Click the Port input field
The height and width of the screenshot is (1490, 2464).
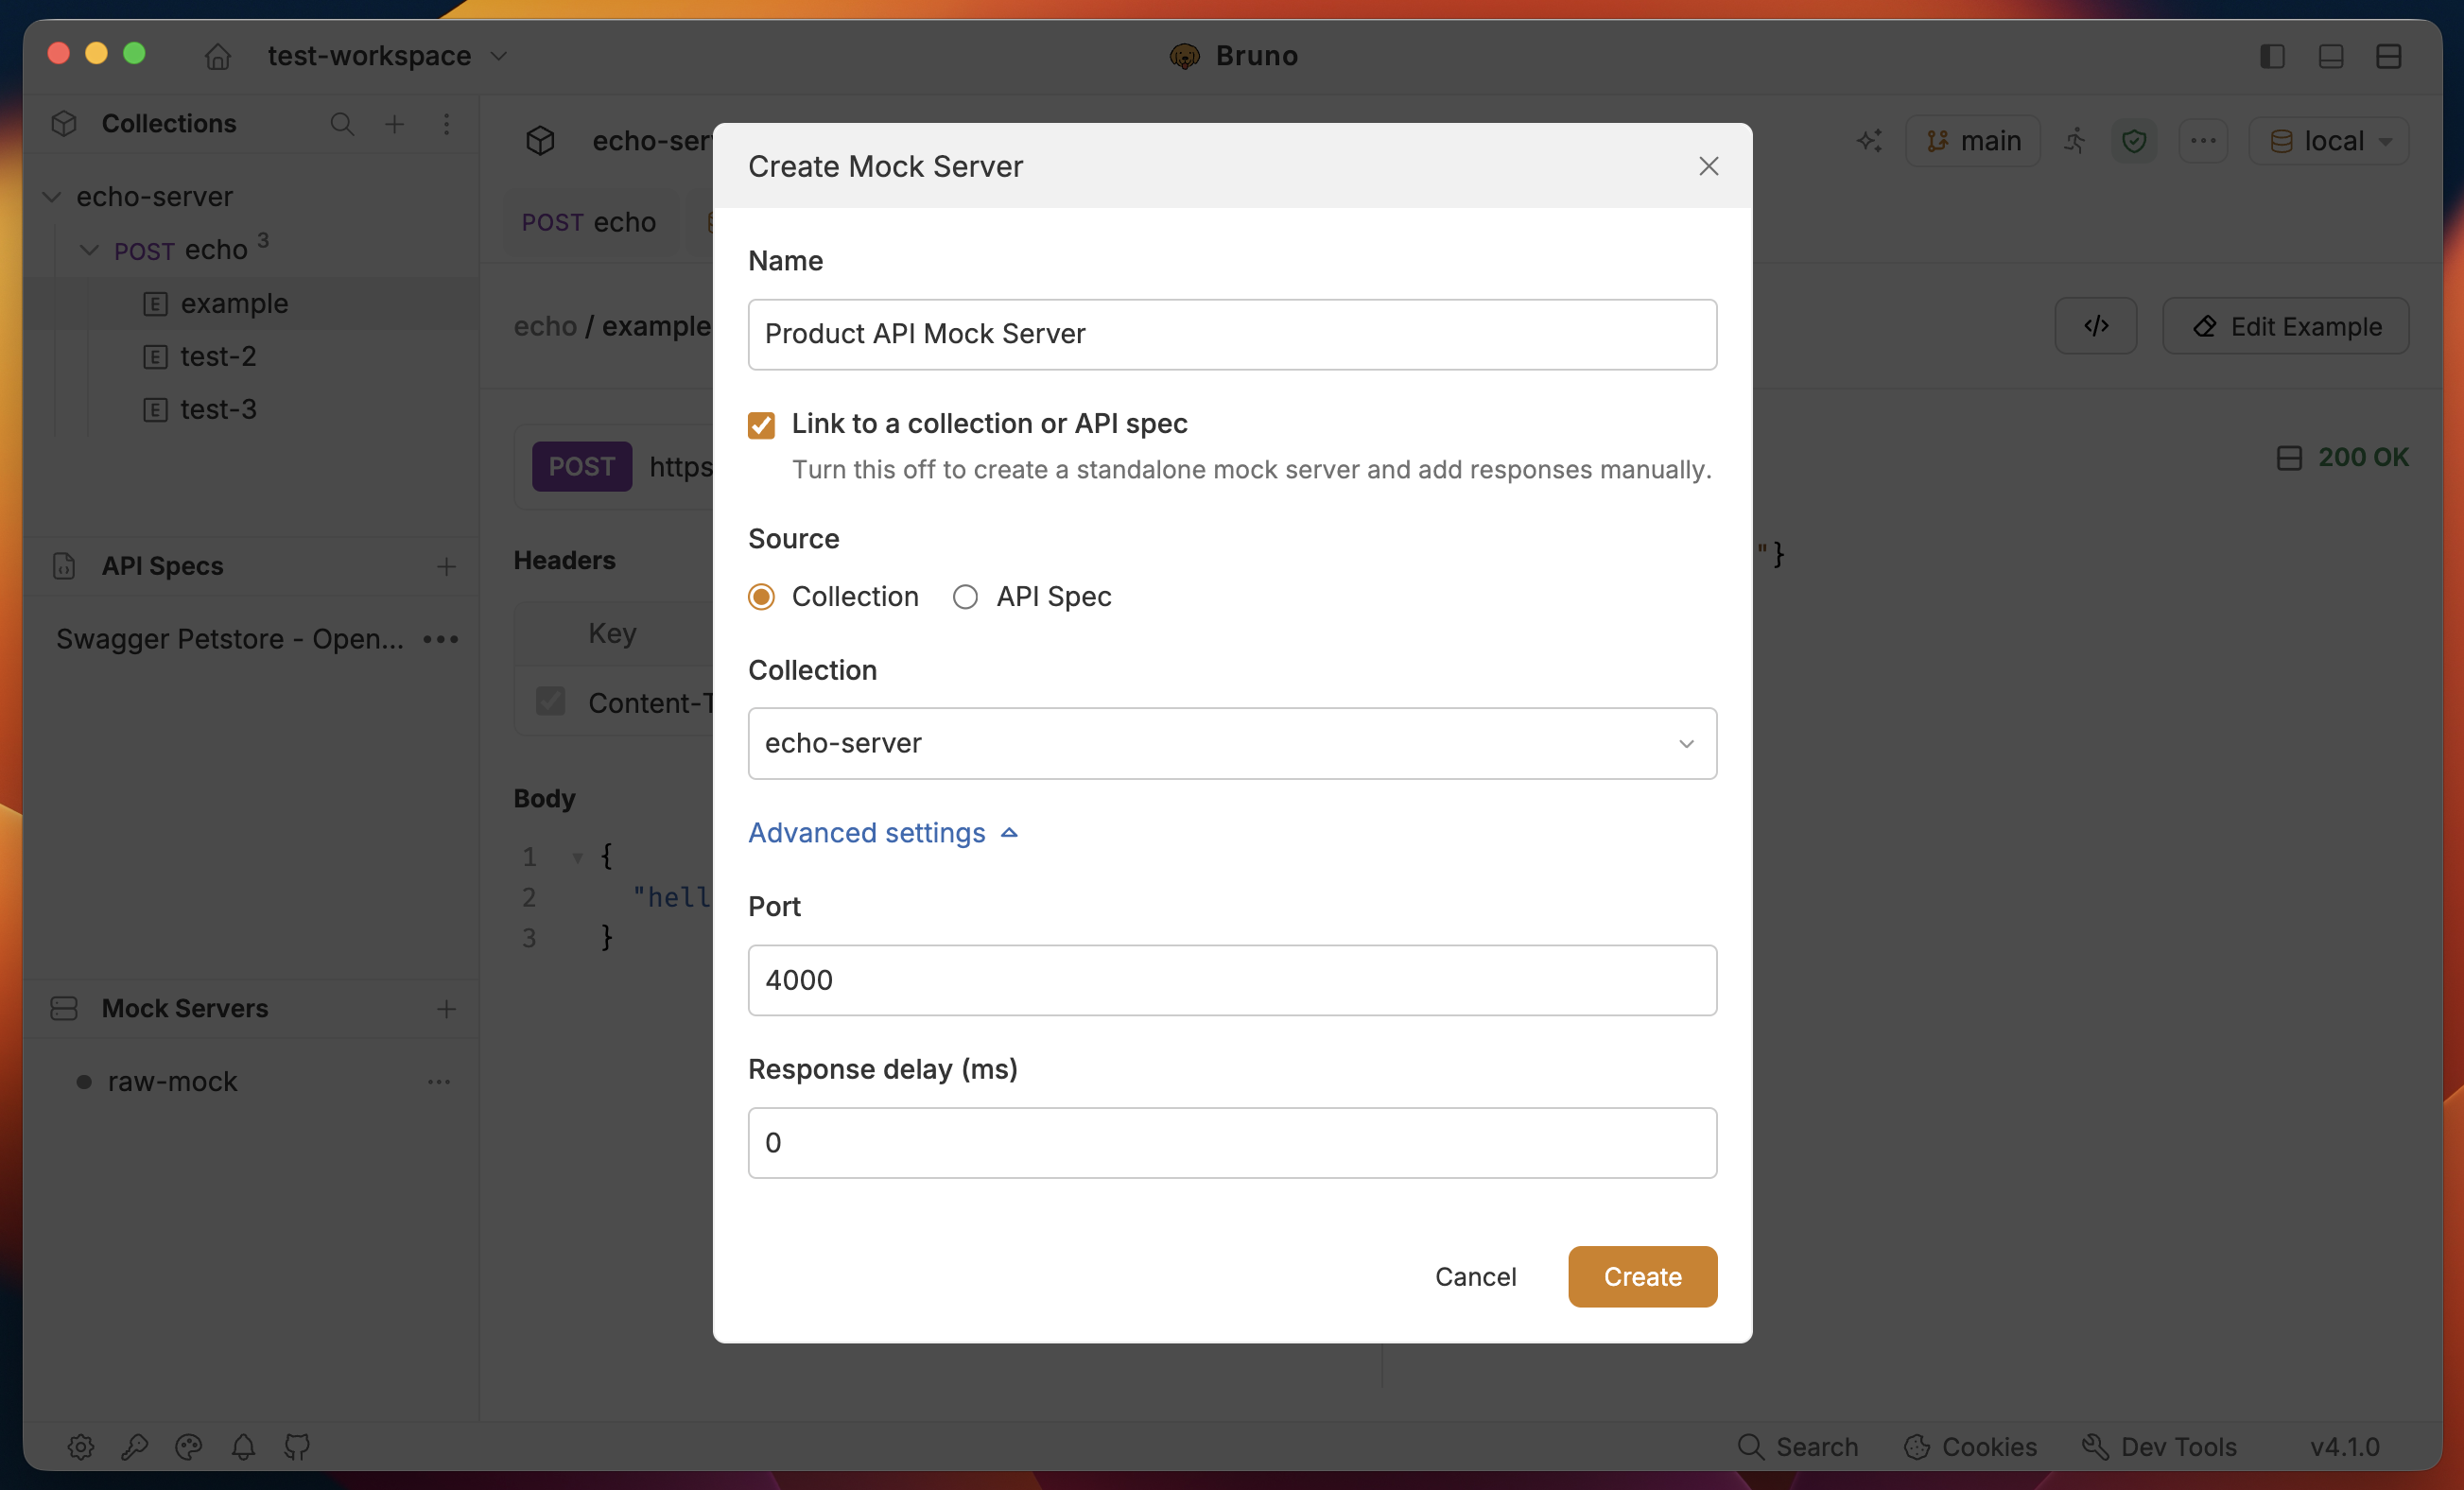tap(1232, 980)
